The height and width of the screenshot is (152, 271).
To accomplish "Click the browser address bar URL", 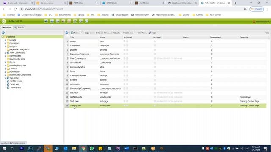I will click(x=44, y=9).
